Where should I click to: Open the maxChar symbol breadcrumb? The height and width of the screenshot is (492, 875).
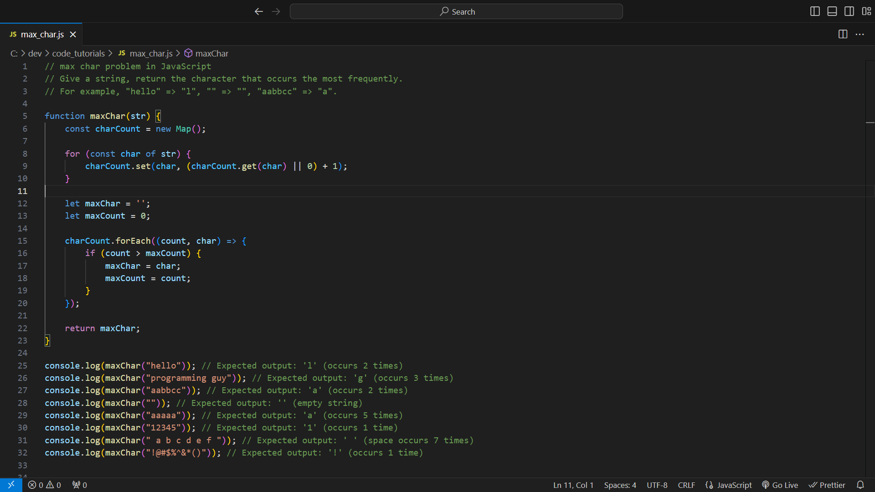(x=206, y=53)
